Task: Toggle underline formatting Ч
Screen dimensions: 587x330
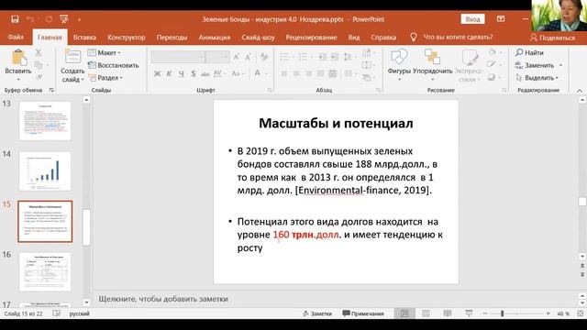Action: pyautogui.click(x=182, y=73)
